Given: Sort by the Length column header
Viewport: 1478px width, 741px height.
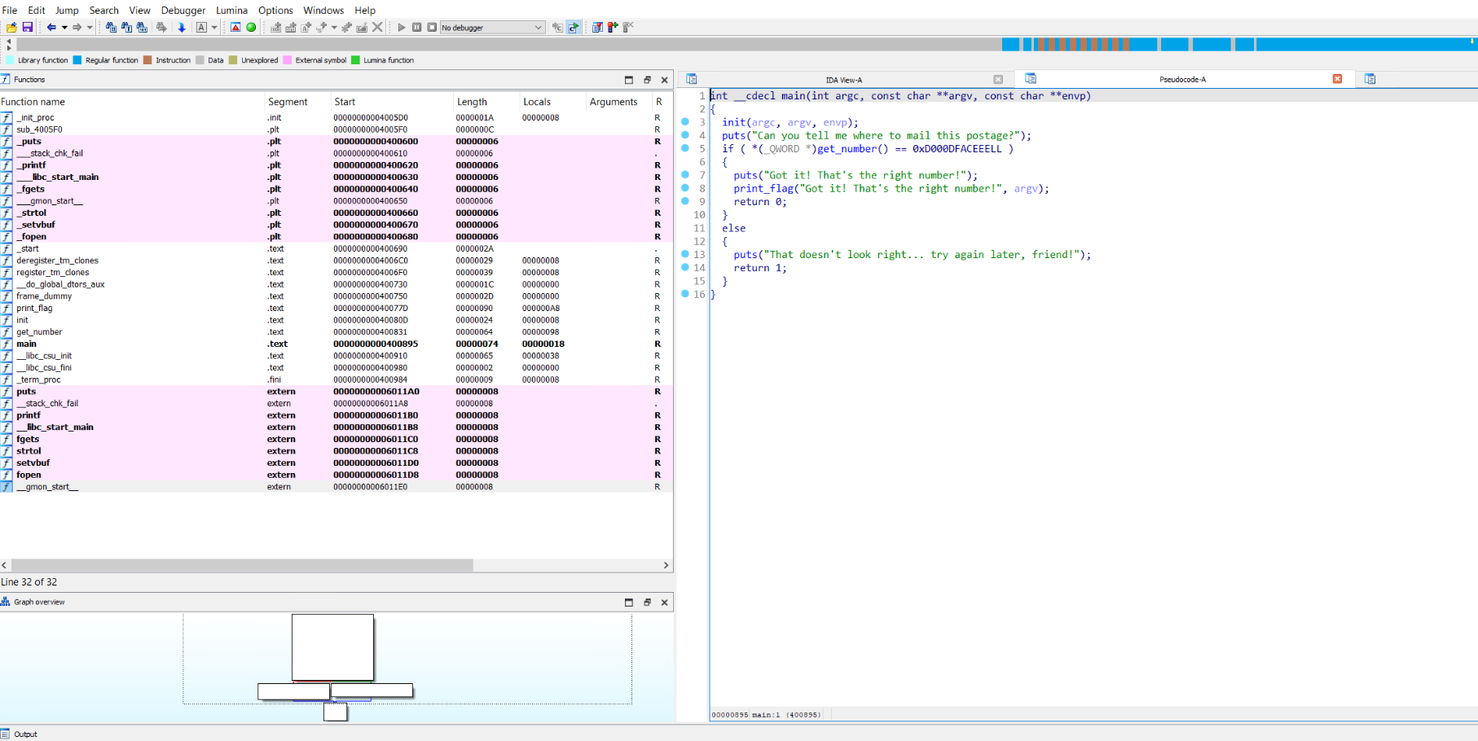Looking at the screenshot, I should [x=486, y=102].
